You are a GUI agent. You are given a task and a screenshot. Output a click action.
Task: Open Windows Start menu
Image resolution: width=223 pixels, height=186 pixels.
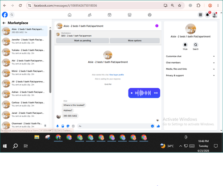pyautogui.click(x=5, y=146)
